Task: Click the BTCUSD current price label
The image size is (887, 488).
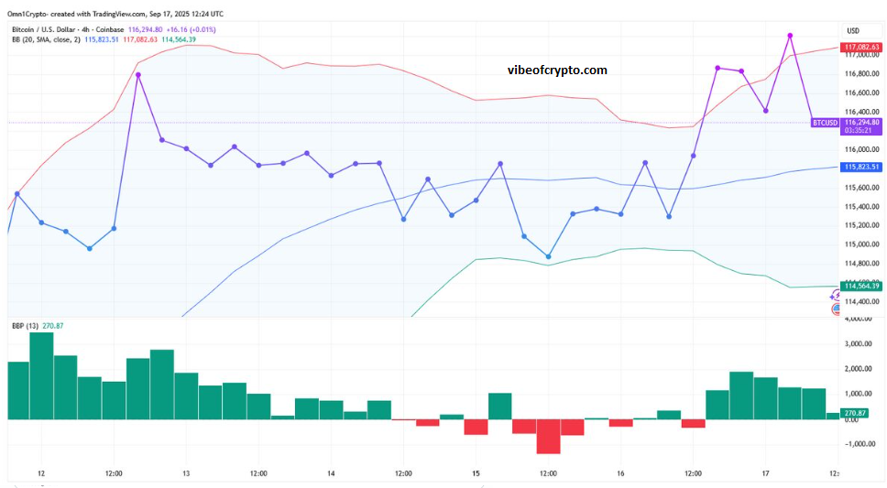Action: [x=825, y=123]
